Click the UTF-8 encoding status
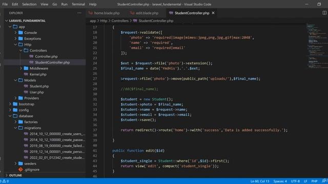Screen dimensions: 328x184 point(295,181)
